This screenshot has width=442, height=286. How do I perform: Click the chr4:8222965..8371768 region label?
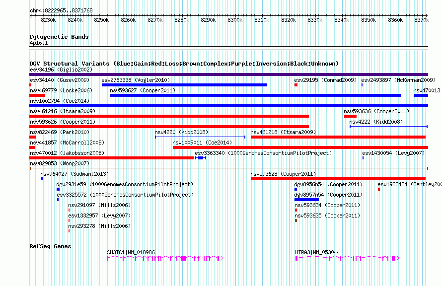pos(61,11)
